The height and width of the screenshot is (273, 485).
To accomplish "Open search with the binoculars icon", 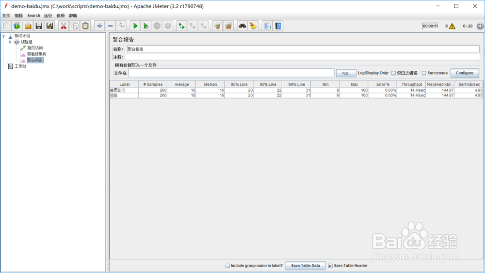I will (x=242, y=26).
